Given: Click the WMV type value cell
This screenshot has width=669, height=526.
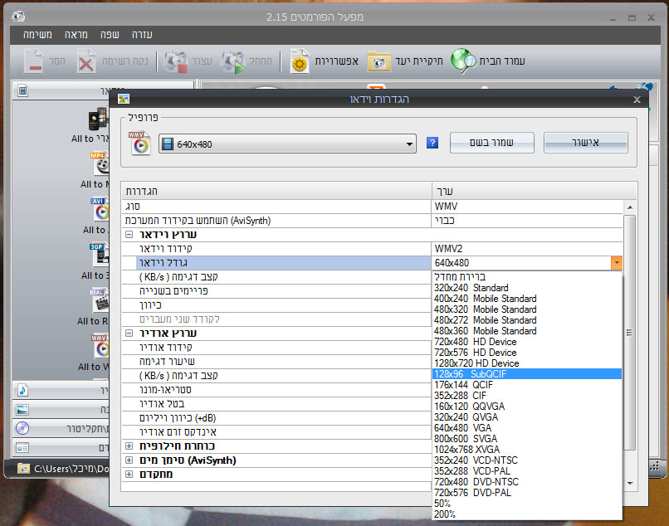Looking at the screenshot, I should tap(527, 207).
